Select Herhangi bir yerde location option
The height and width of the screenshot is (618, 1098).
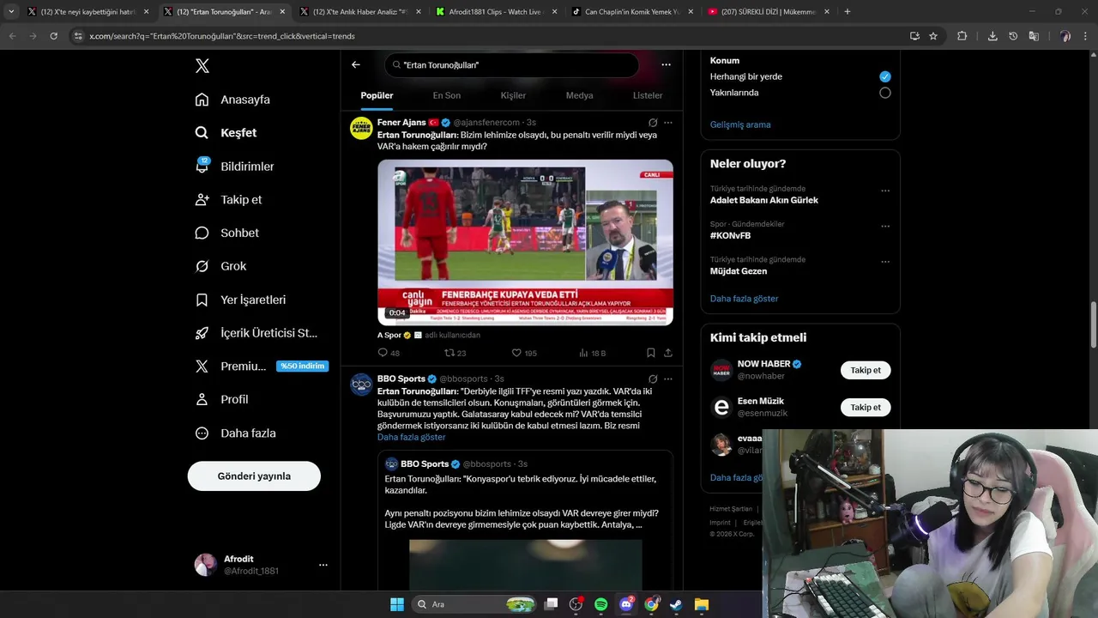pos(884,76)
